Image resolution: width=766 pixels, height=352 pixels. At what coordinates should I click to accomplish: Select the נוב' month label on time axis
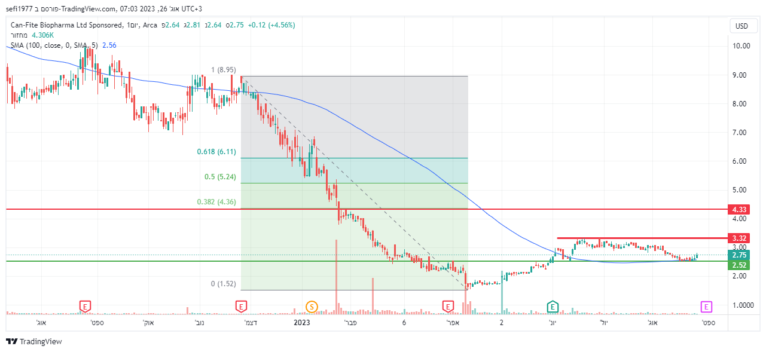(x=199, y=323)
